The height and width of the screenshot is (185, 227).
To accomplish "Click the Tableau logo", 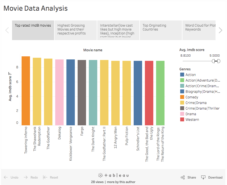I will [113, 175].
